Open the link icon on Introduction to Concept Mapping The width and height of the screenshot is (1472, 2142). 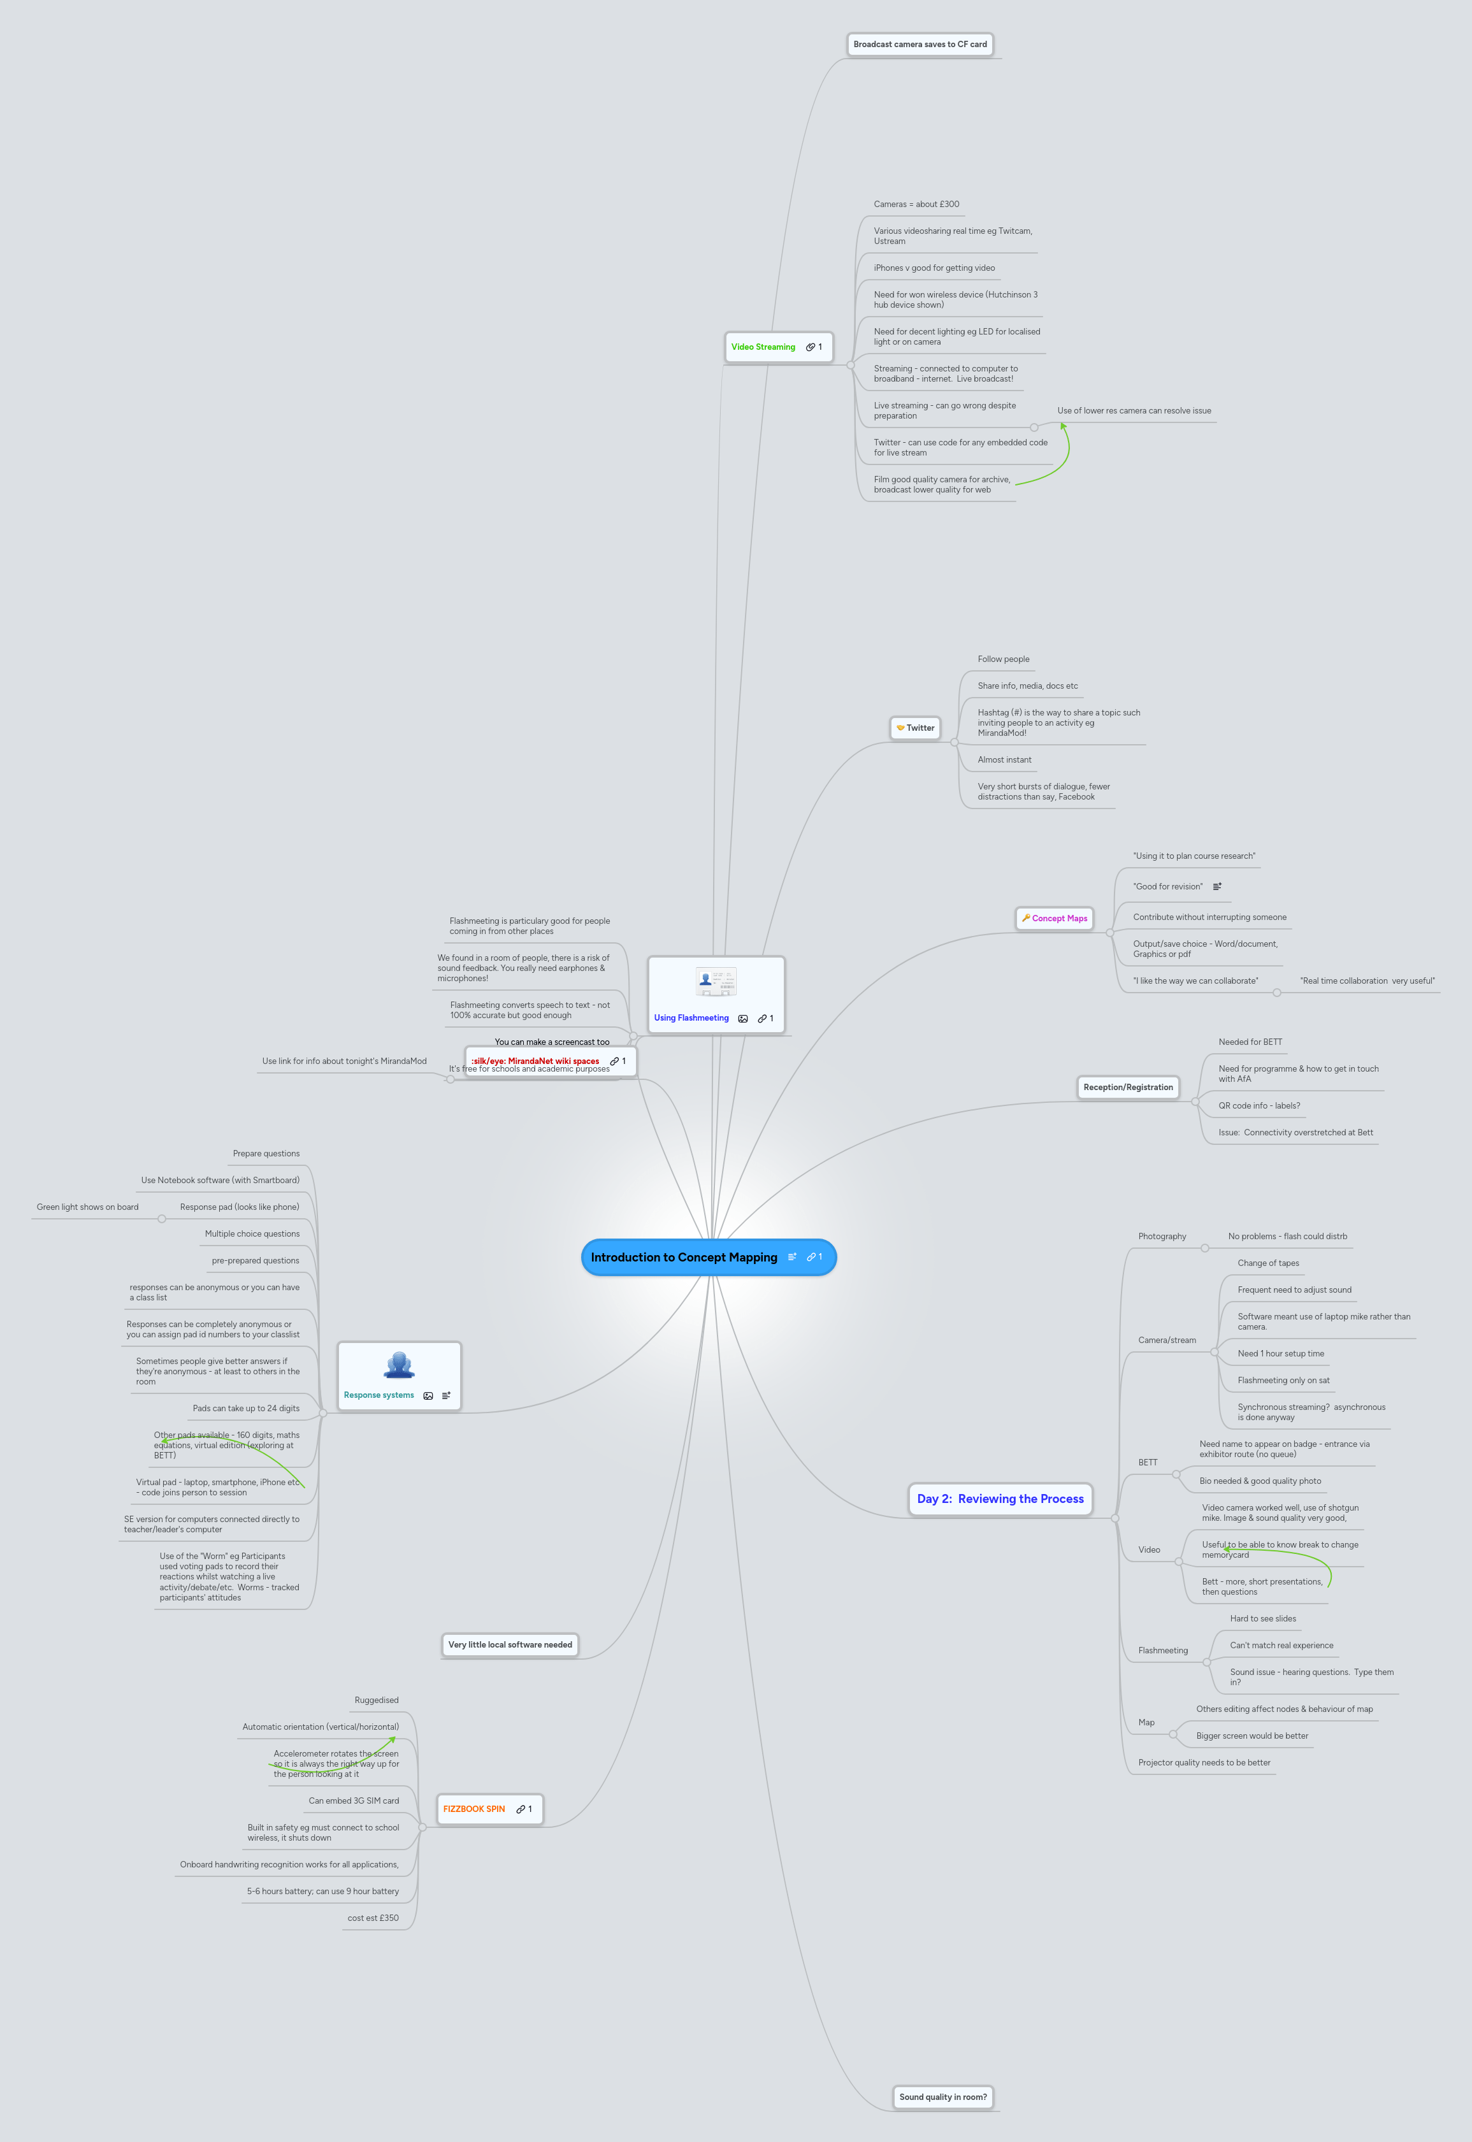click(x=812, y=1257)
